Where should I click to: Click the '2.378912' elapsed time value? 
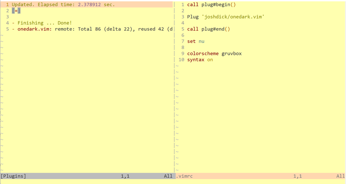89,5
